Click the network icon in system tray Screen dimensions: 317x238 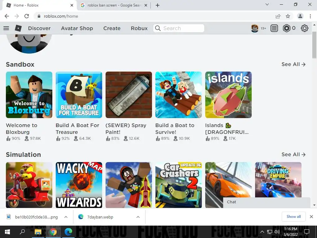tap(270, 232)
